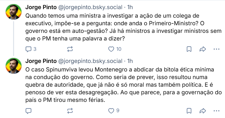The height and width of the screenshot is (118, 225).
Task: Share the second post via arrow icon
Action: point(203,111)
